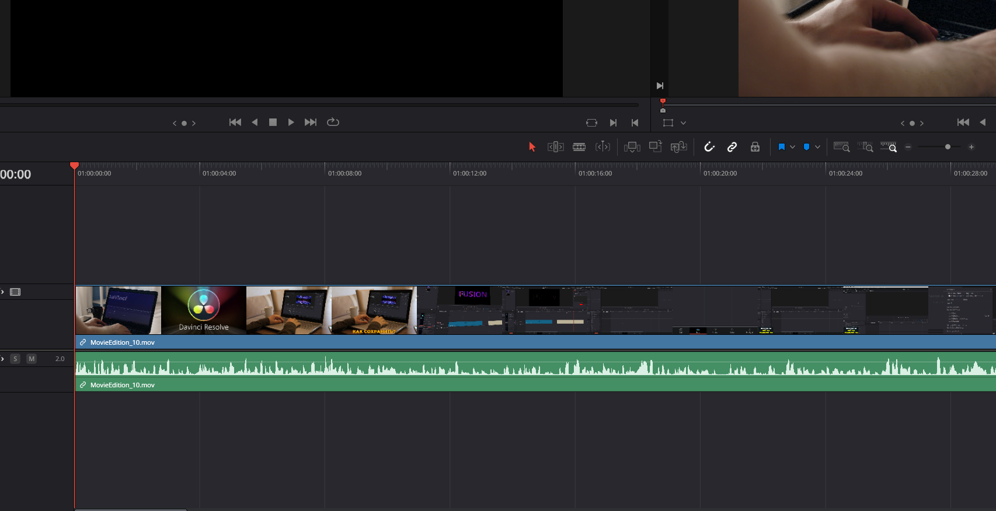Screen dimensions: 996x511
Task: Select the Selection Mode arrow tool
Action: tap(532, 147)
